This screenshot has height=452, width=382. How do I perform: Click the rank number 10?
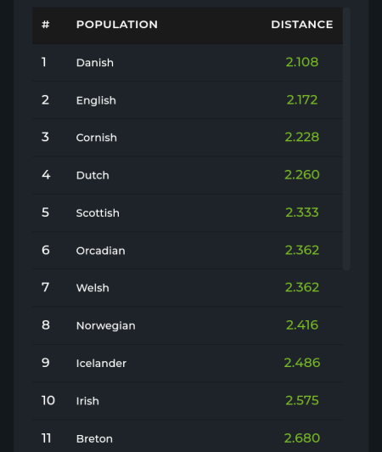click(48, 400)
